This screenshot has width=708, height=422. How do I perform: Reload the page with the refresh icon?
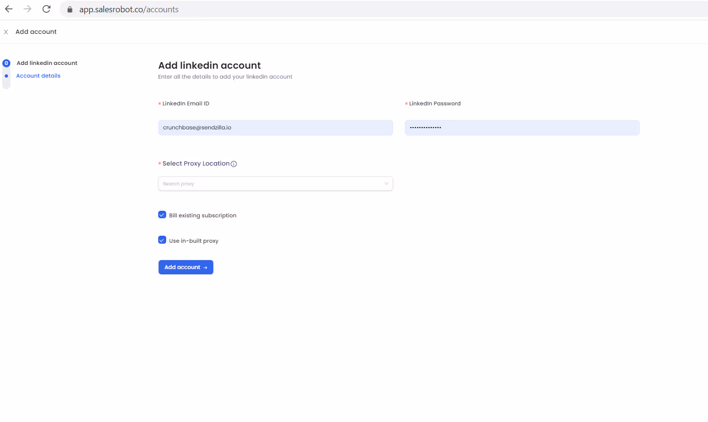tap(46, 9)
